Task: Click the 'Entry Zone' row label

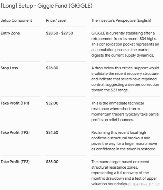Action: click(10, 33)
